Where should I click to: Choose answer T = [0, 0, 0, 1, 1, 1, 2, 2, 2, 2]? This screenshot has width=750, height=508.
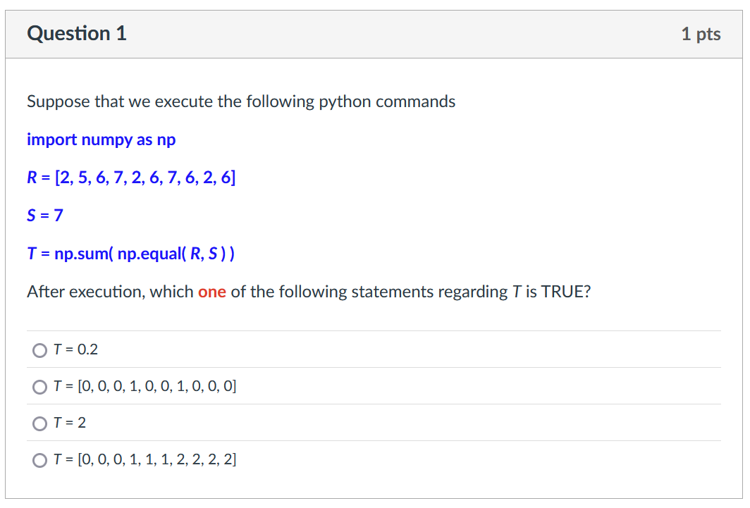39,460
